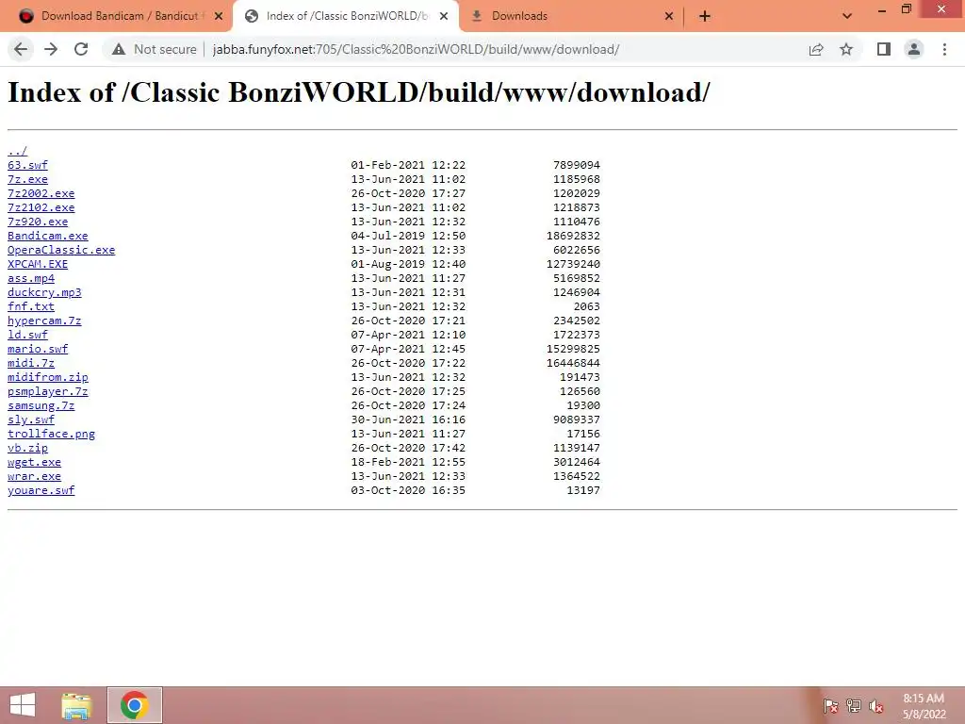Open the psmplayer.7z link

click(48, 391)
